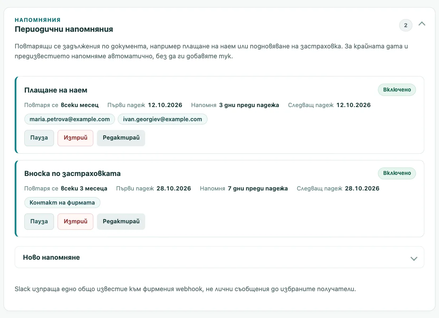This screenshot has height=318, width=439.
Task: Click the Вноска по застраховката title
Action: pos(73,173)
